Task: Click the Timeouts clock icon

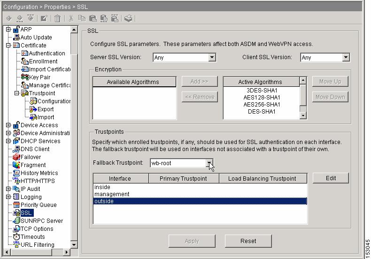Action: pyautogui.click(x=16, y=236)
